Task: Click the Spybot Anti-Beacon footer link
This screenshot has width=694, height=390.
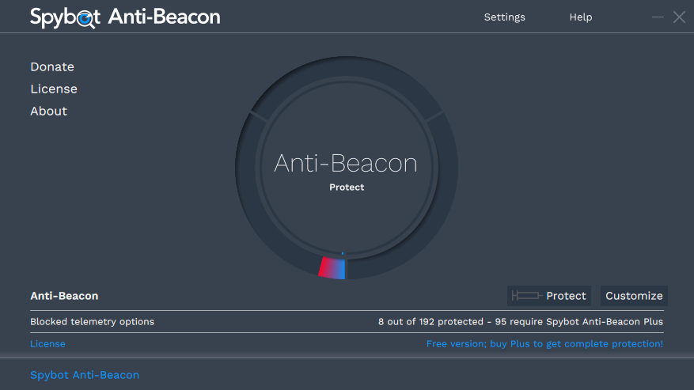Action: click(85, 375)
